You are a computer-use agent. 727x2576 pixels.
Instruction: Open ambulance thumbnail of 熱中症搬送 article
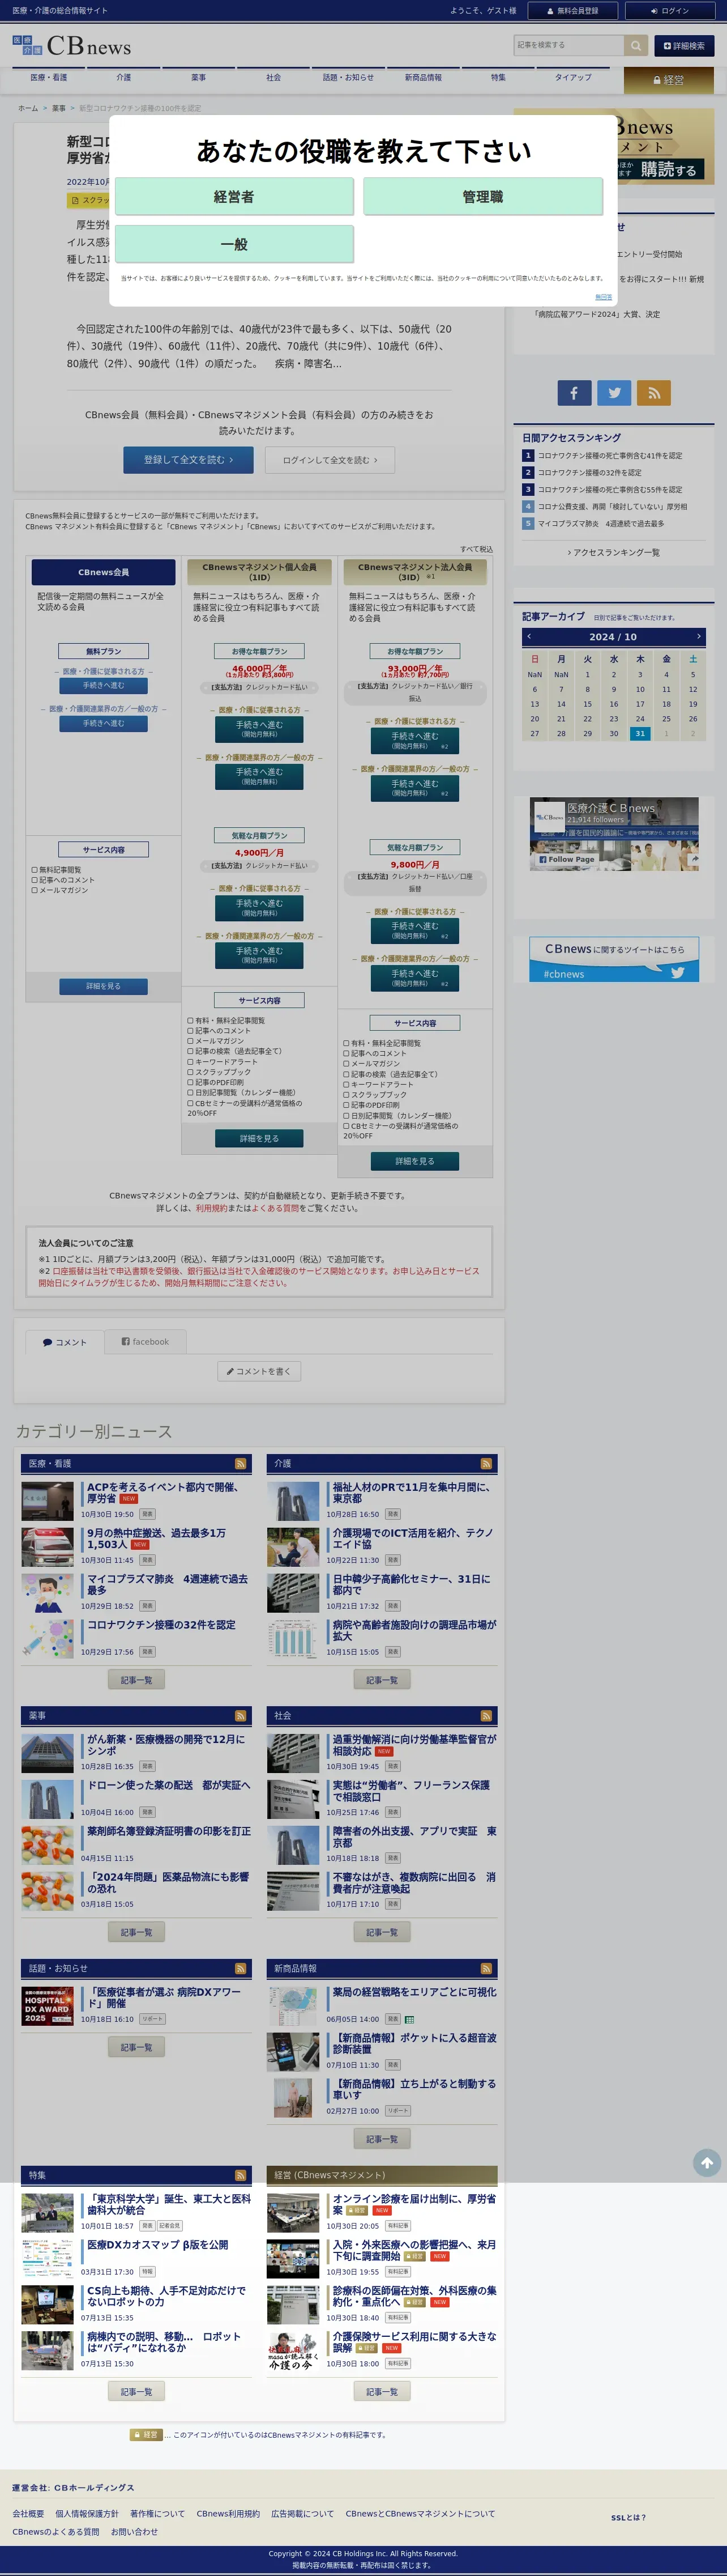click(x=47, y=1547)
